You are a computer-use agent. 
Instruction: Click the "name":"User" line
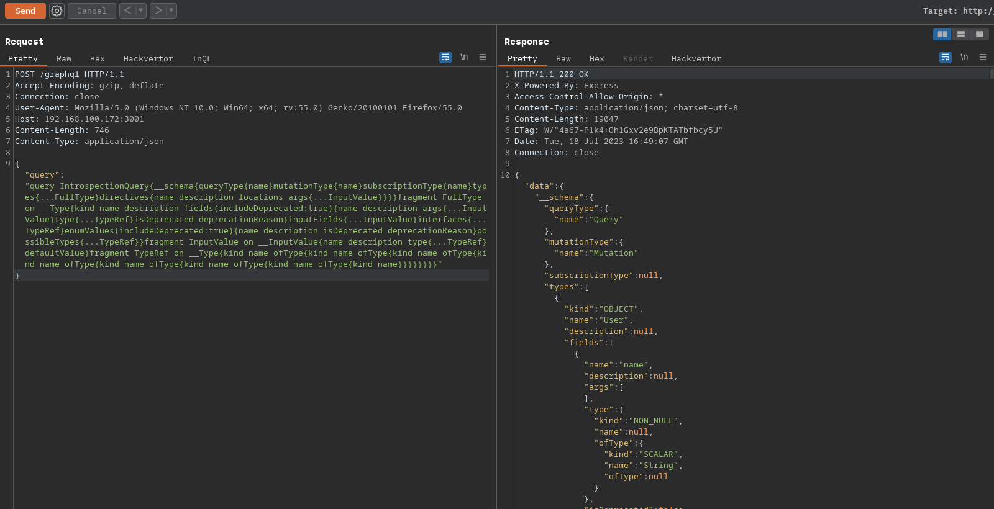(x=599, y=320)
